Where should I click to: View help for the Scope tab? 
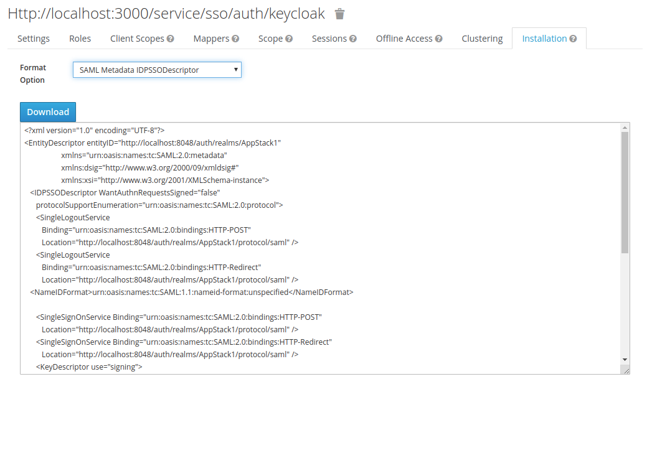coord(290,38)
